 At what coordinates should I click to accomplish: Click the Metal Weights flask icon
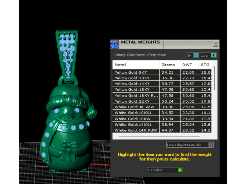click(x=114, y=44)
